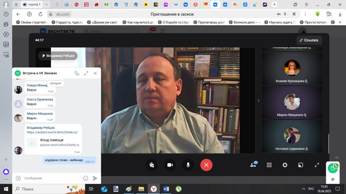This screenshot has width=346, height=194.
Task: Focus the Сообщение message input field
Action: tap(52, 178)
